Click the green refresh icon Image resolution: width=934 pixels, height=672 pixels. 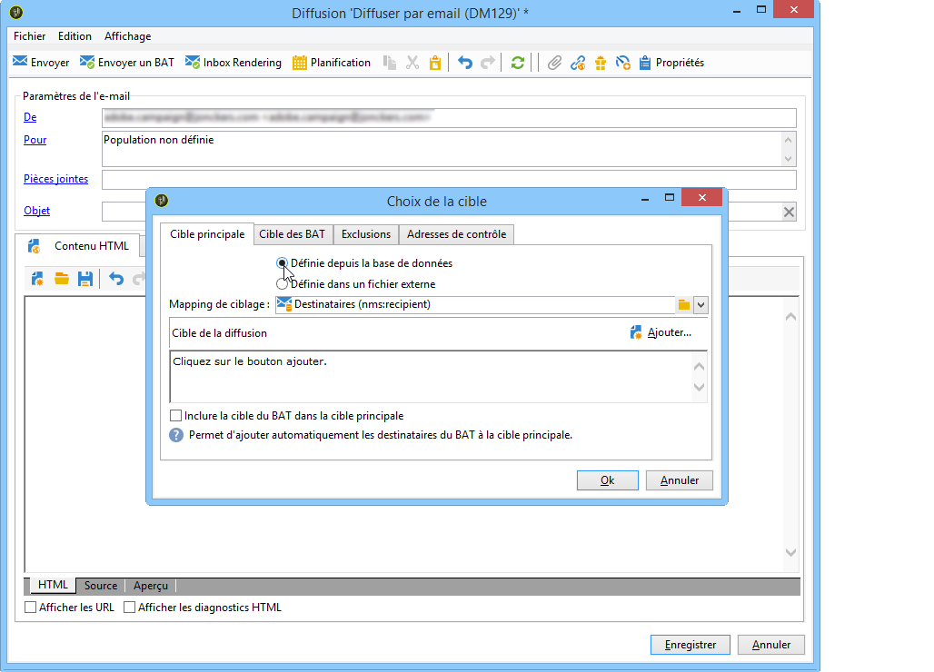point(518,63)
